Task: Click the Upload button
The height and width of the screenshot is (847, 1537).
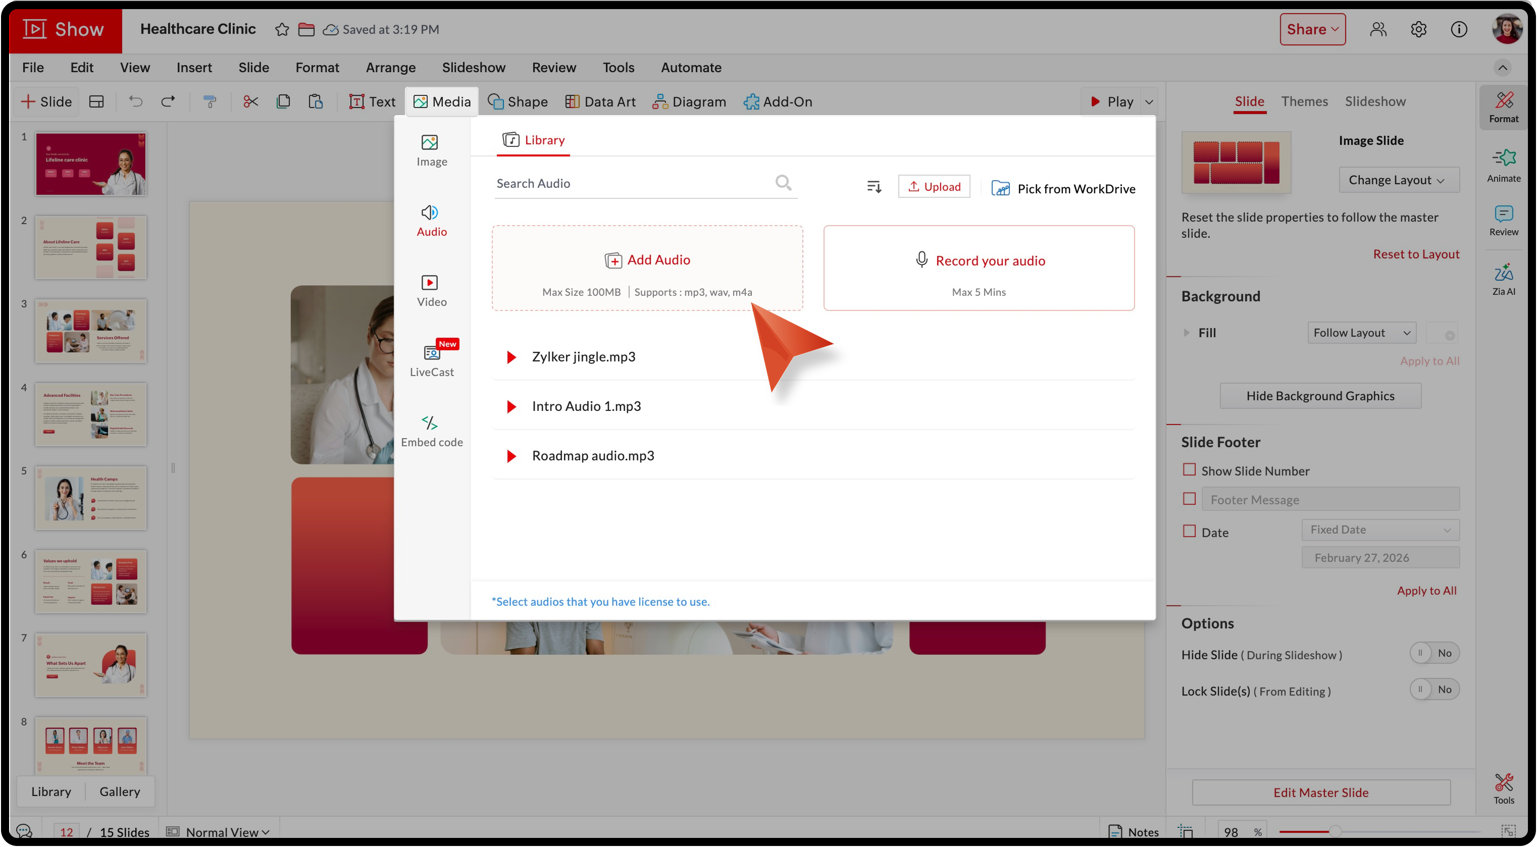Action: click(934, 187)
